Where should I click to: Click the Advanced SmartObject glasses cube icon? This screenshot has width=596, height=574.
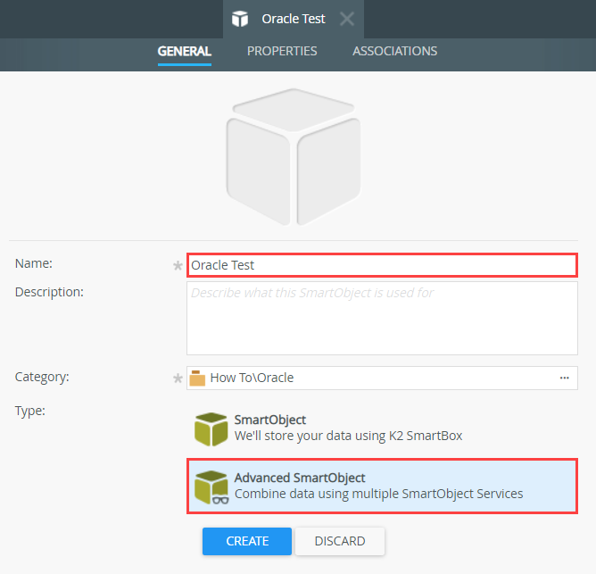[211, 487]
